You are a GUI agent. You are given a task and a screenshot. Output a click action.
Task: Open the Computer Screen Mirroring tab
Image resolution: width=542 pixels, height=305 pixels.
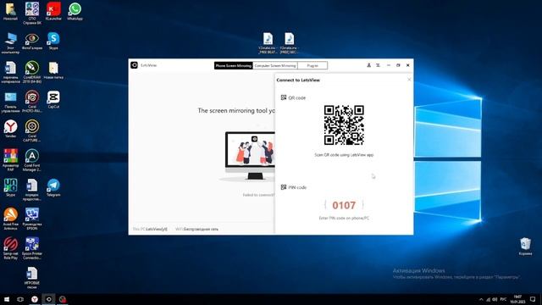(x=275, y=65)
